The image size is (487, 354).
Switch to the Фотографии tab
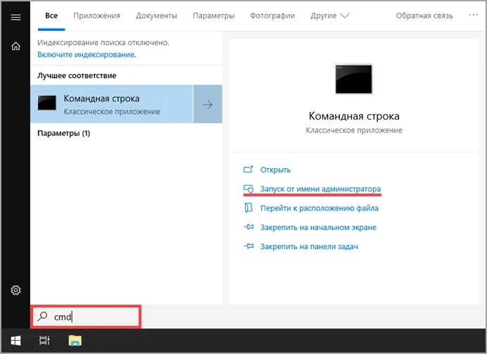coord(272,15)
